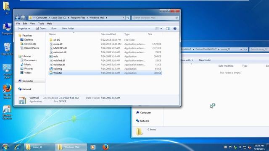Open the Help question mark icon
The height and width of the screenshot is (151, 269).
(x=175, y=29)
